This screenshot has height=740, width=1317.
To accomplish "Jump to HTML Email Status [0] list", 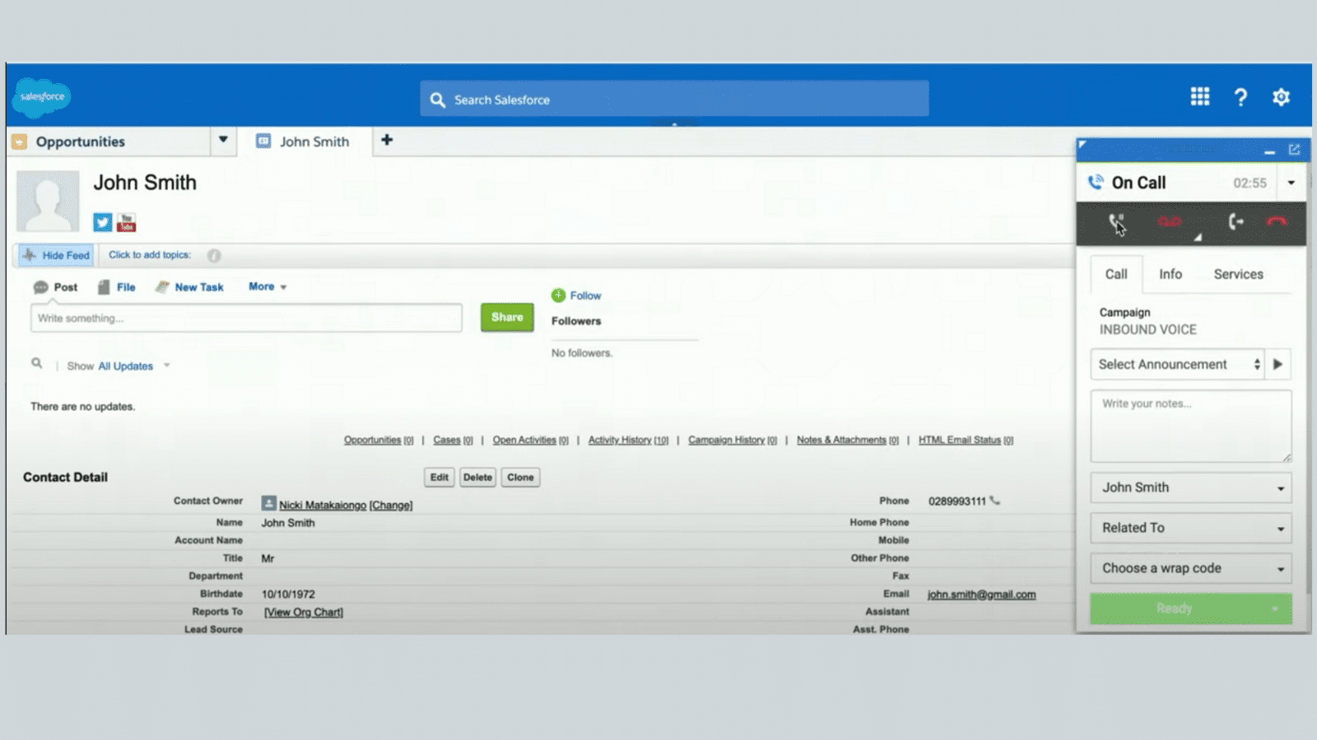I will 966,441.
